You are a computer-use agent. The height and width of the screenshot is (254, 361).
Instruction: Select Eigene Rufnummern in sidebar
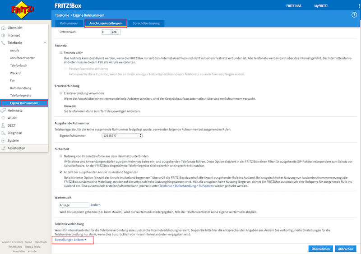(x=24, y=103)
